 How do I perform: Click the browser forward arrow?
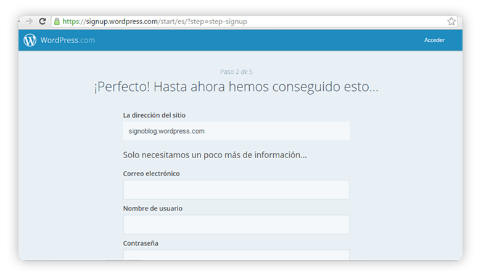click(29, 22)
